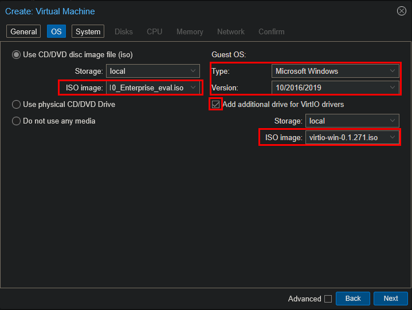
Task: Open VirtIO drivers Storage dropdown
Action: point(393,121)
